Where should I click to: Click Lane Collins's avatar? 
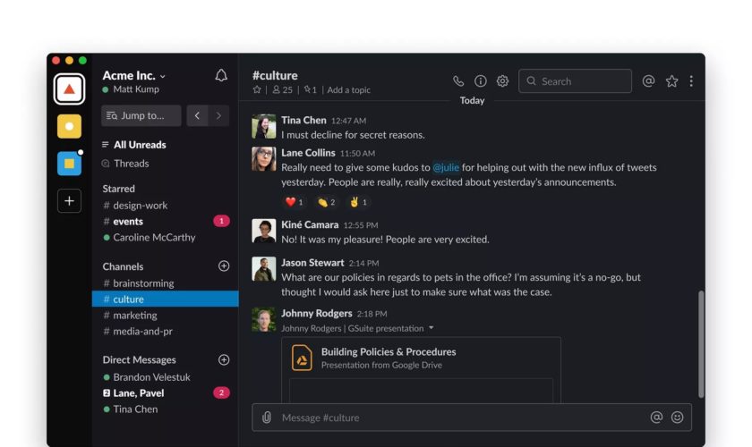[264, 158]
